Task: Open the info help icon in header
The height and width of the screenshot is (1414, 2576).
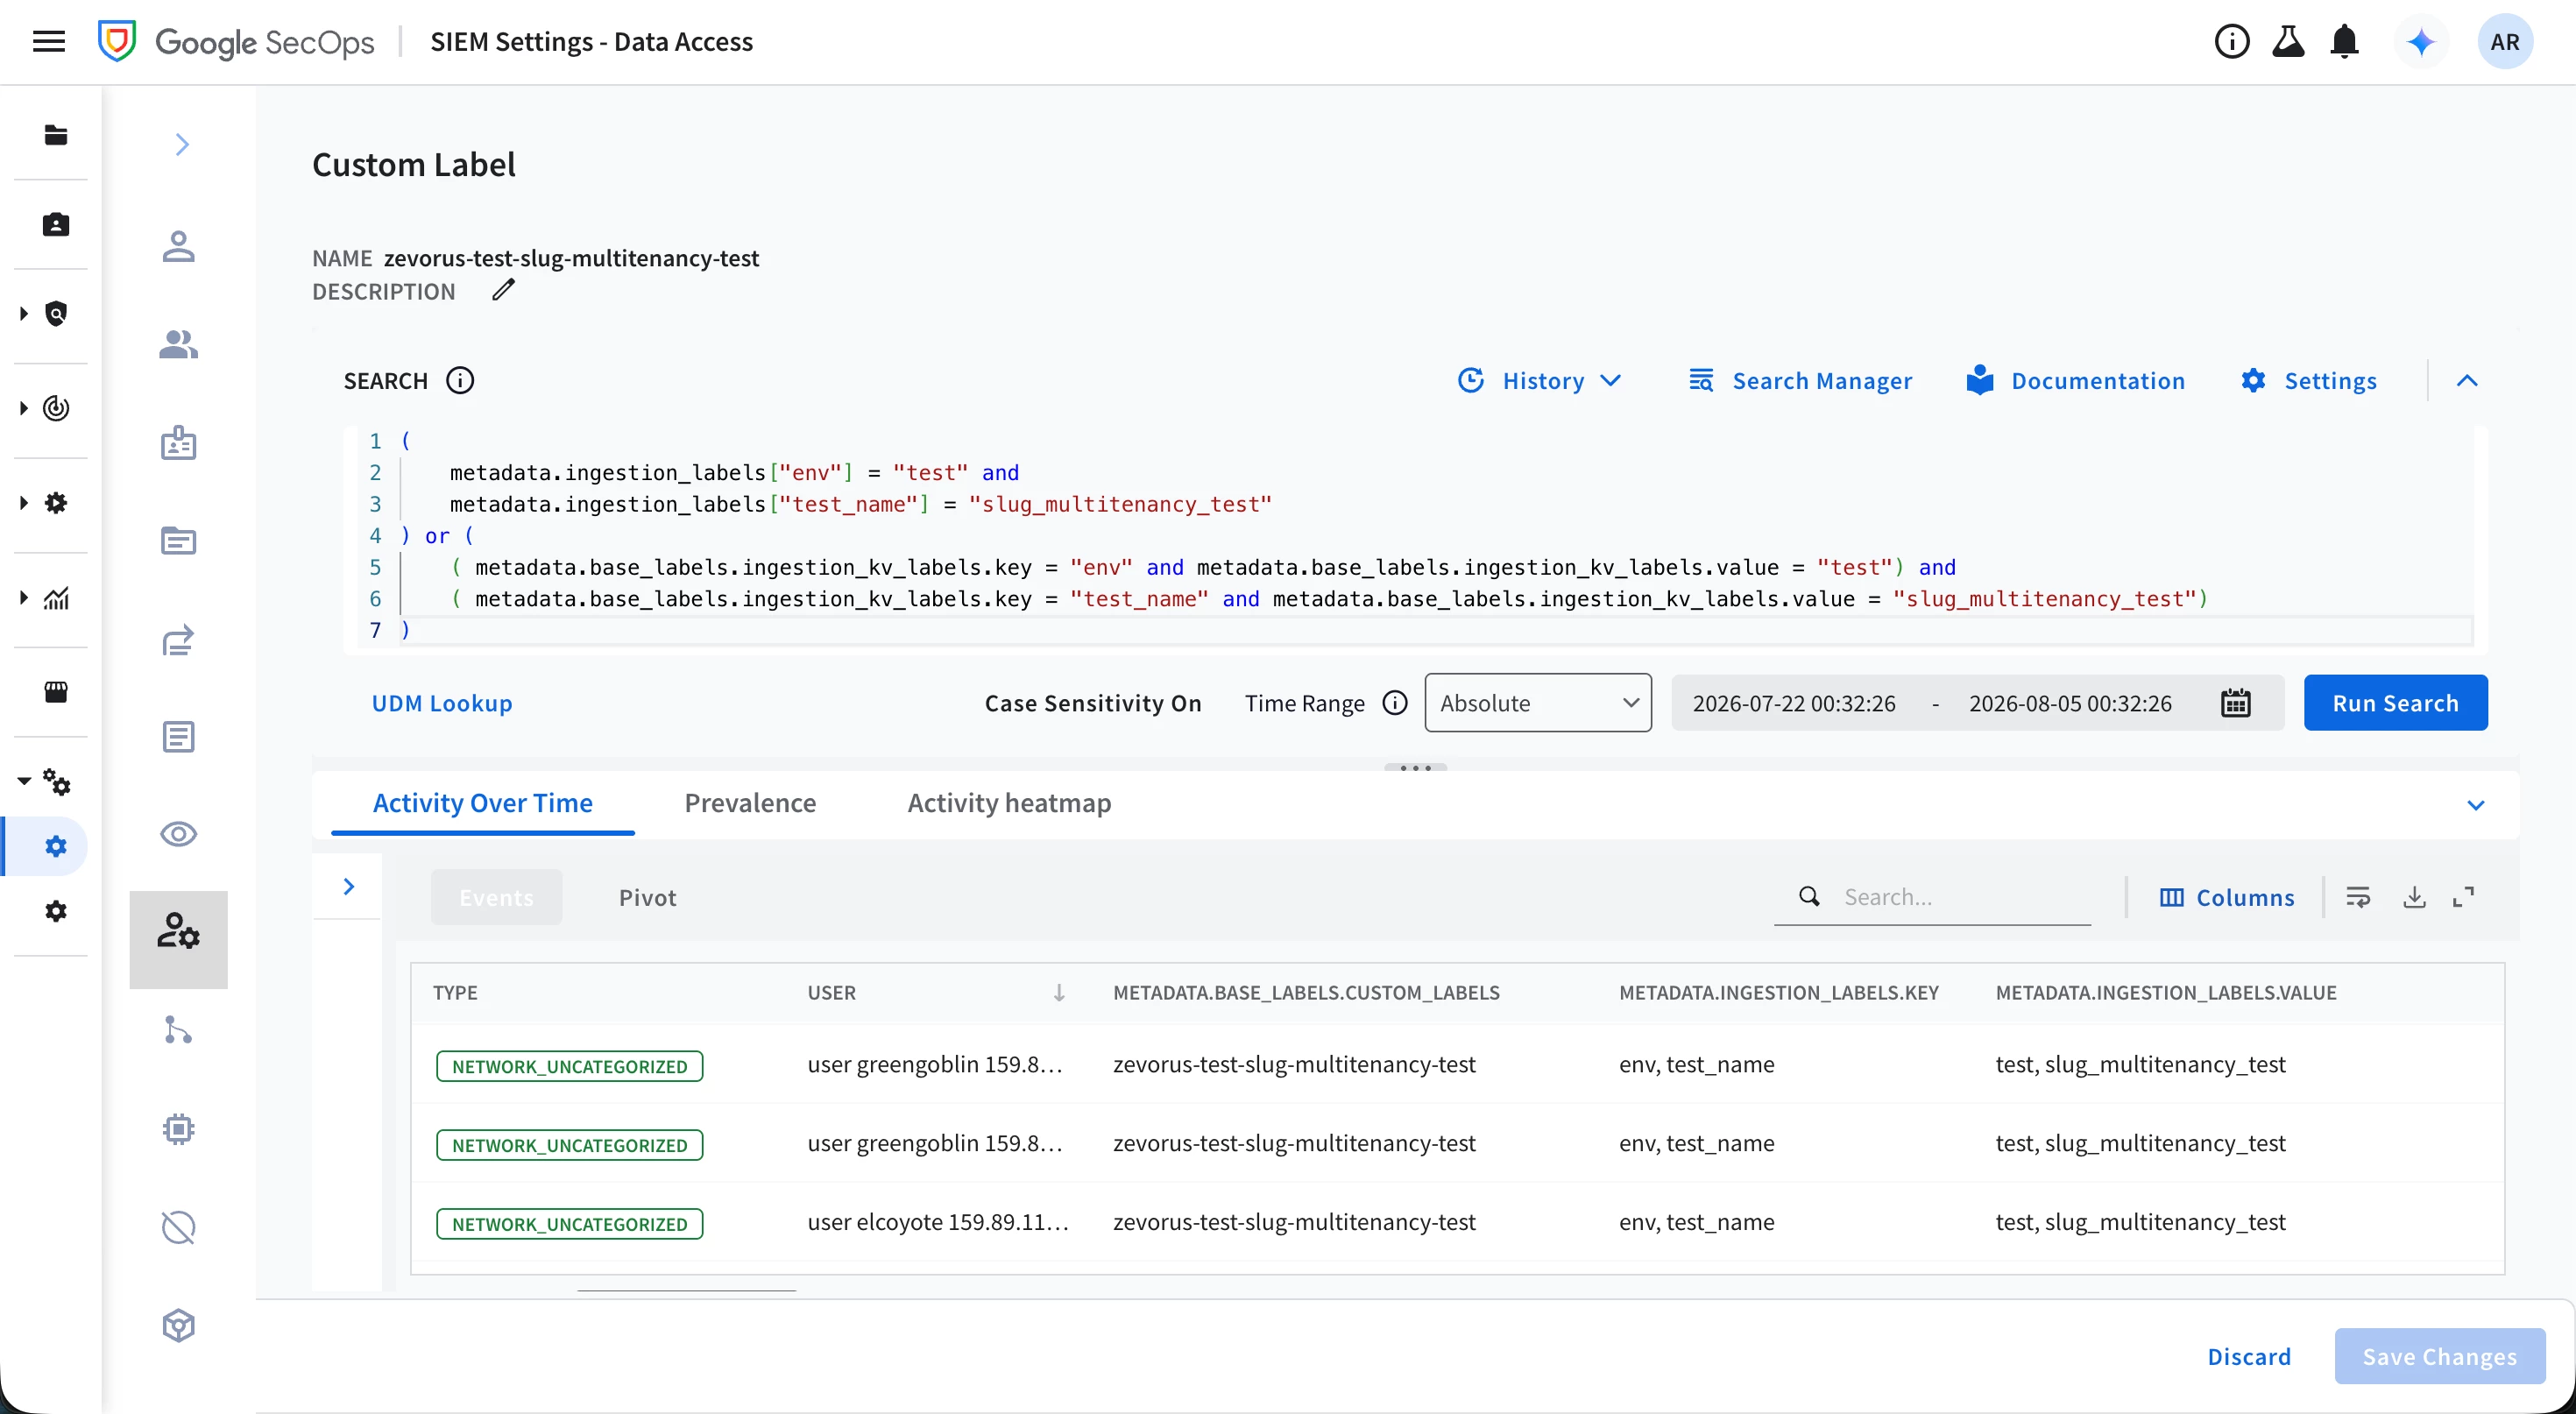Action: 2231,42
